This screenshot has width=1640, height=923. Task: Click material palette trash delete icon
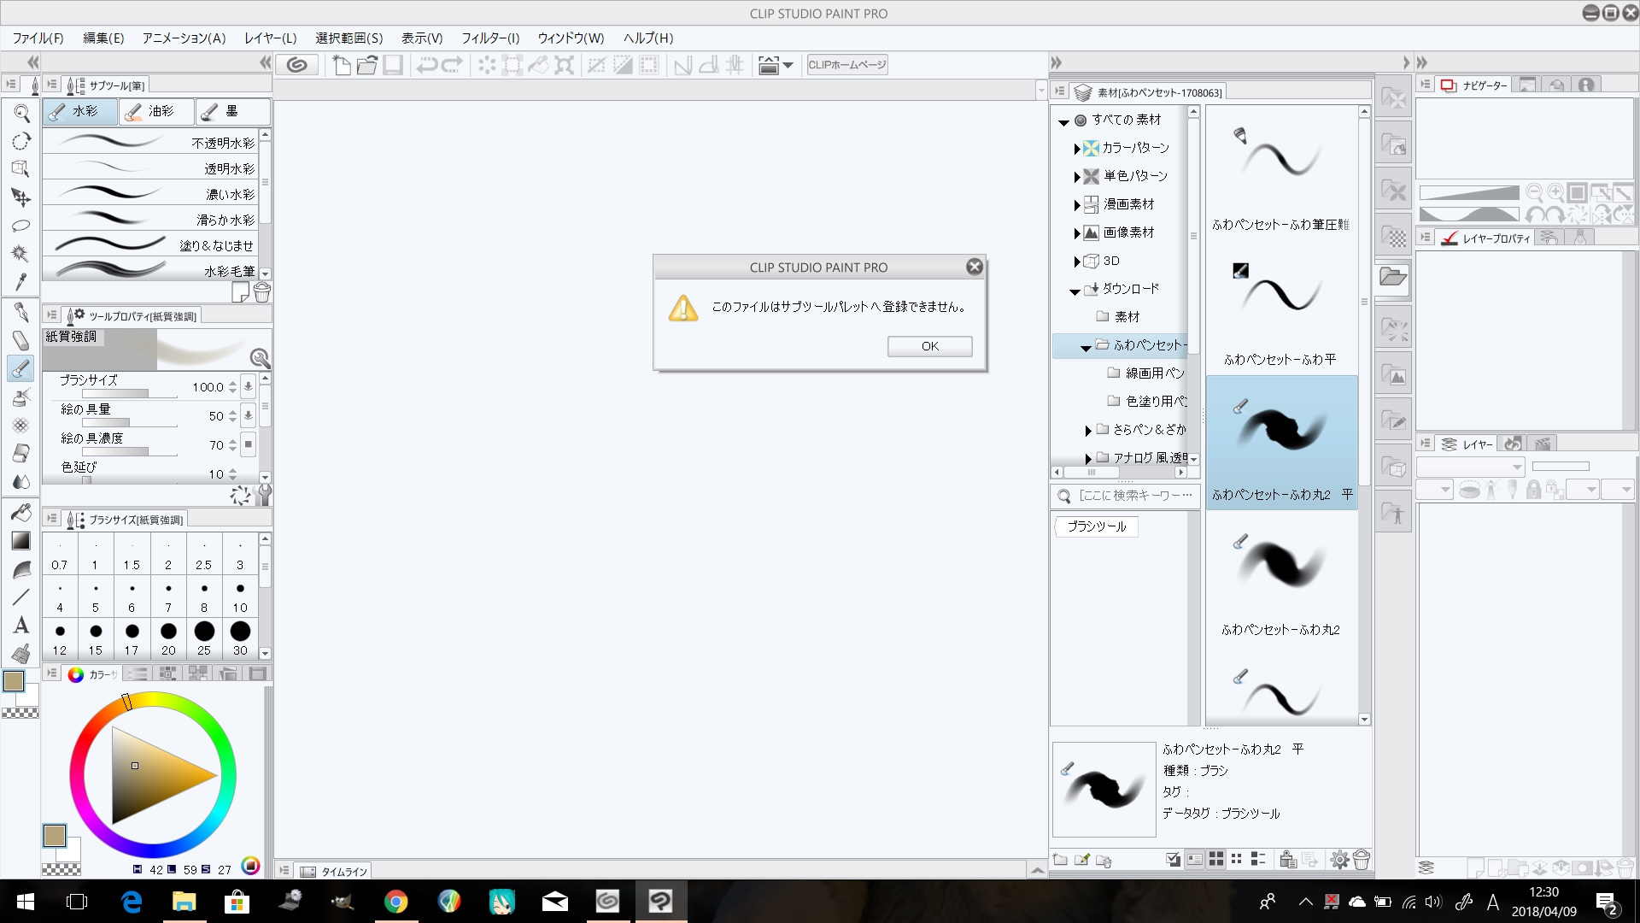pyautogui.click(x=1362, y=860)
